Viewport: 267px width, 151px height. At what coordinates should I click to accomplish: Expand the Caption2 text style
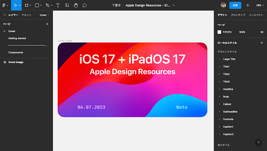pyautogui.click(x=220, y=134)
